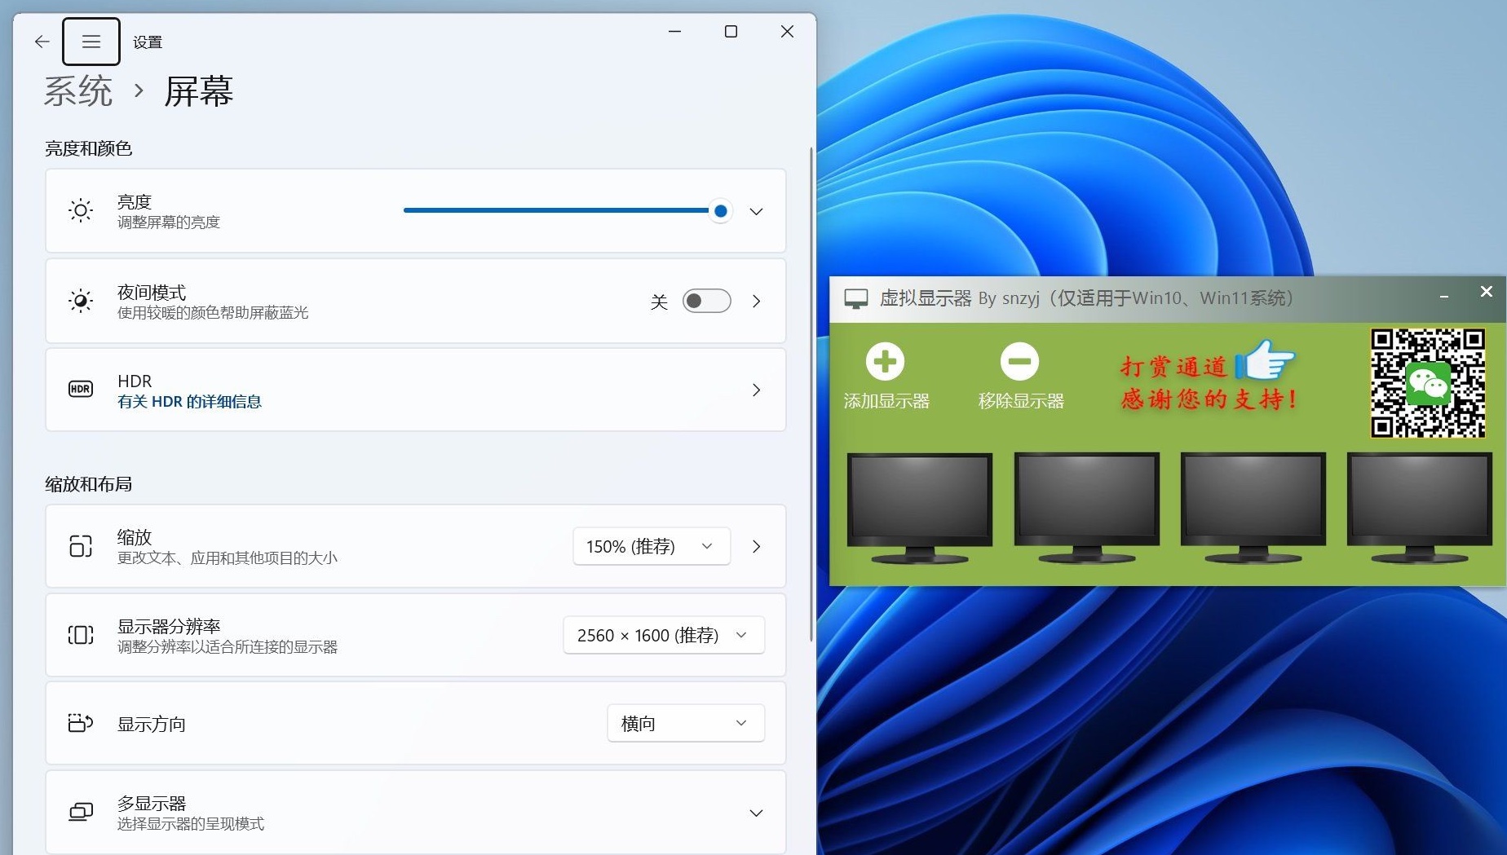The image size is (1507, 855).
Task: Click the 有关 HDR 的详细信息 link
Action: click(189, 402)
